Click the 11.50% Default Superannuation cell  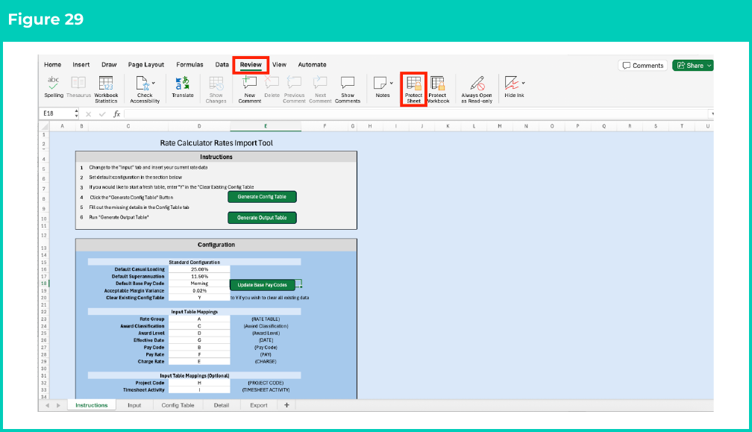[199, 277]
